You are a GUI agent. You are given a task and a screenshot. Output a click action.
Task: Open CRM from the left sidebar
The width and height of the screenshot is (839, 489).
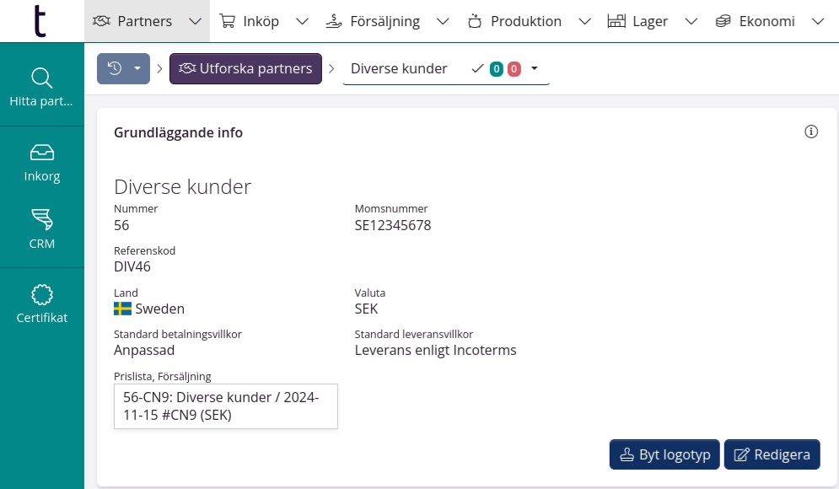[x=42, y=229]
